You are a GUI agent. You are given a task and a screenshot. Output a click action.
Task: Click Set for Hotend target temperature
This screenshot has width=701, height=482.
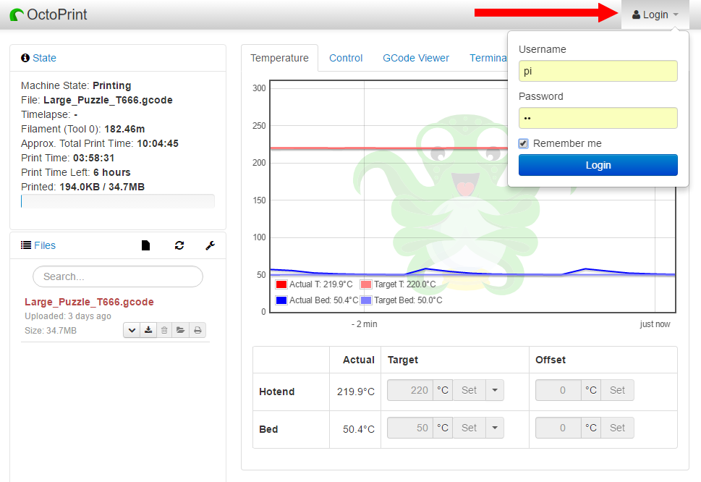[x=469, y=390]
